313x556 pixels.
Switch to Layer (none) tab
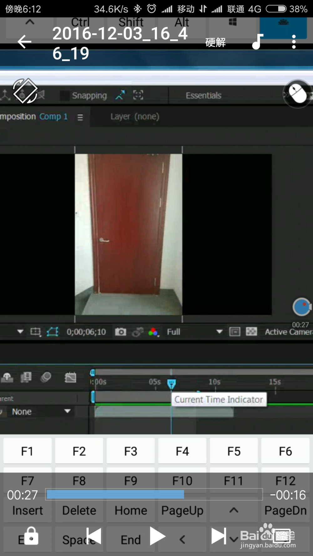(135, 117)
